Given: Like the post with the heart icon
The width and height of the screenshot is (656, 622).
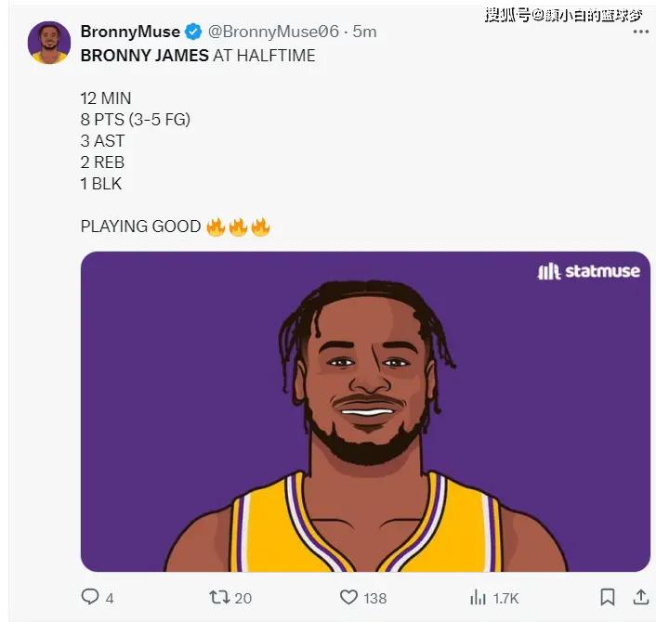Looking at the screenshot, I should pos(348,597).
